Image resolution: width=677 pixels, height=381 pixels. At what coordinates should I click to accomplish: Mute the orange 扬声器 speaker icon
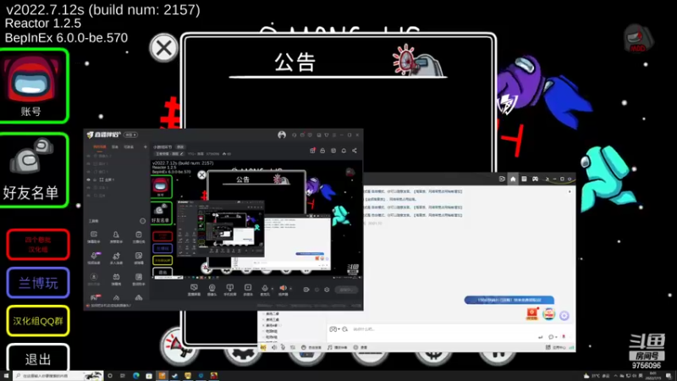pyautogui.click(x=283, y=288)
